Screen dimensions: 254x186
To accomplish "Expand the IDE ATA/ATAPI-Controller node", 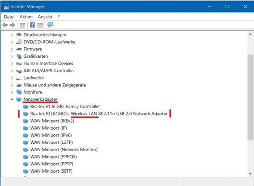I will click(x=12, y=71).
